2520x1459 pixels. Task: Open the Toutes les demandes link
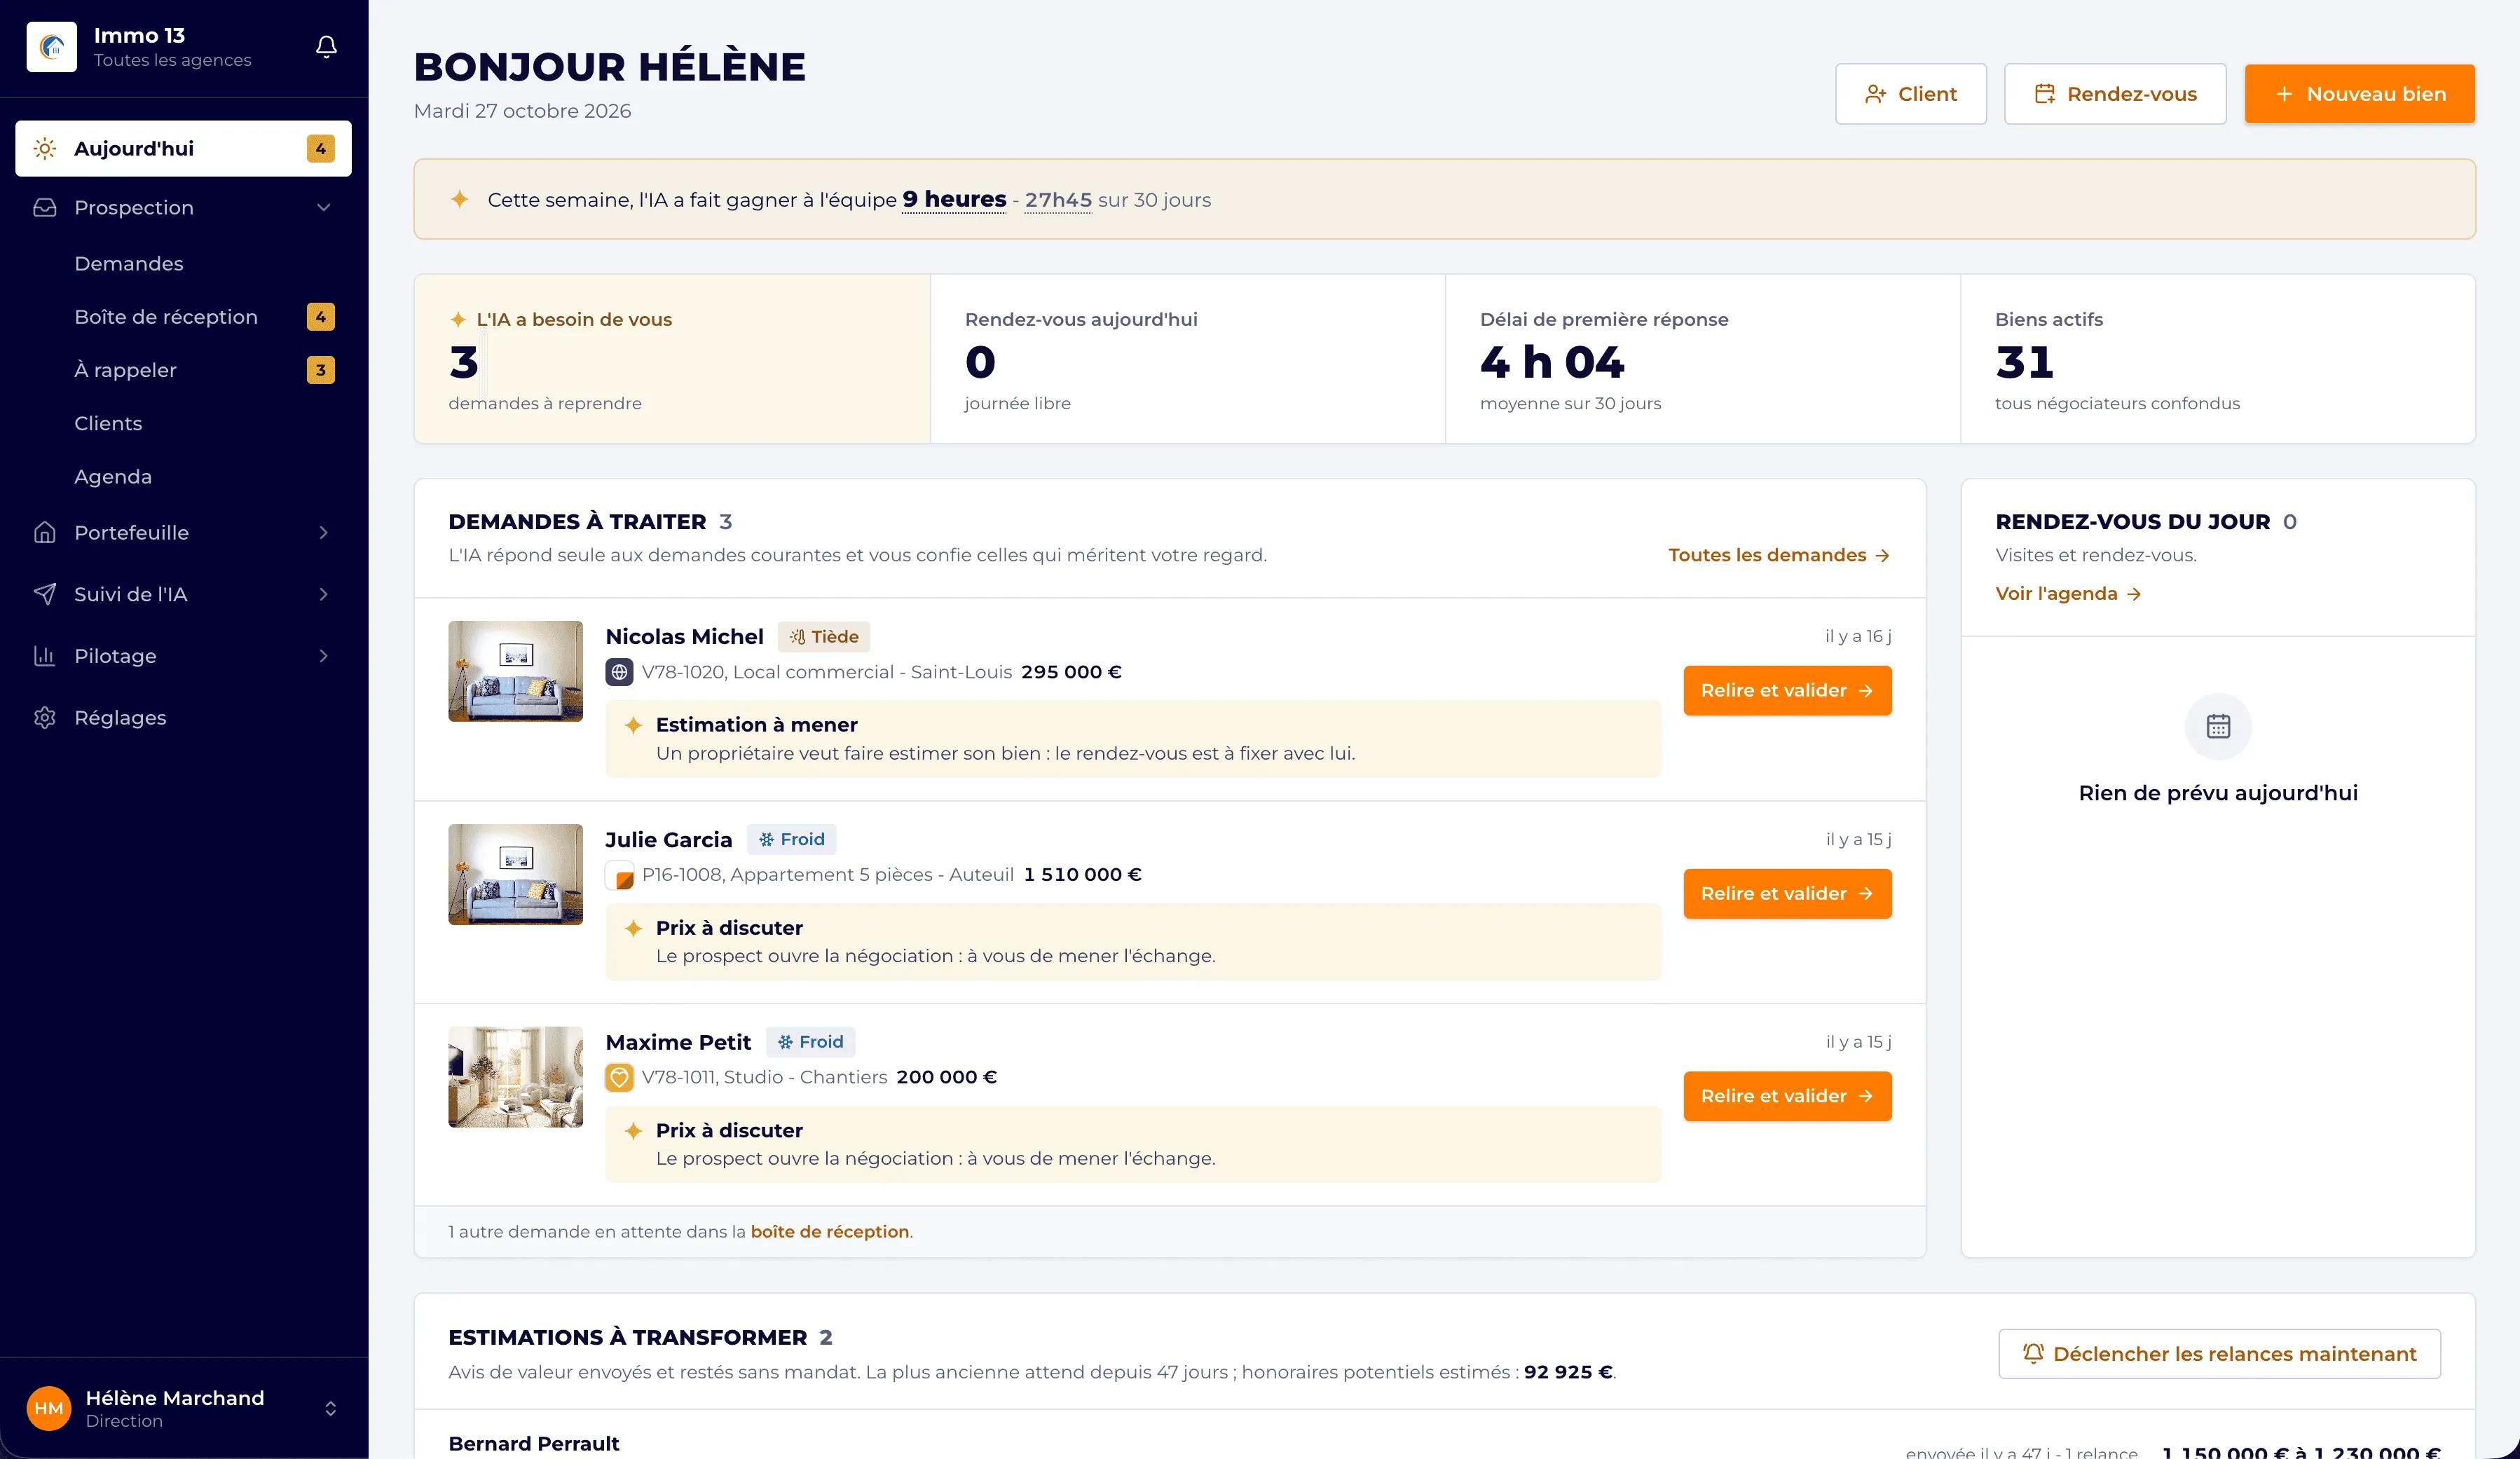[1778, 555]
